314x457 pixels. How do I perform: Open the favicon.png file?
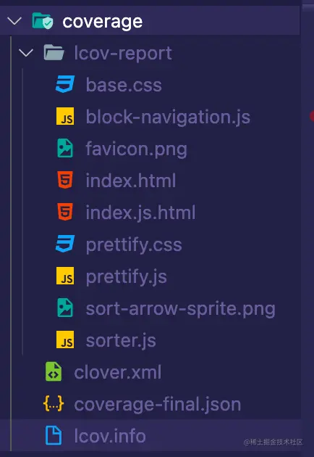coord(136,149)
